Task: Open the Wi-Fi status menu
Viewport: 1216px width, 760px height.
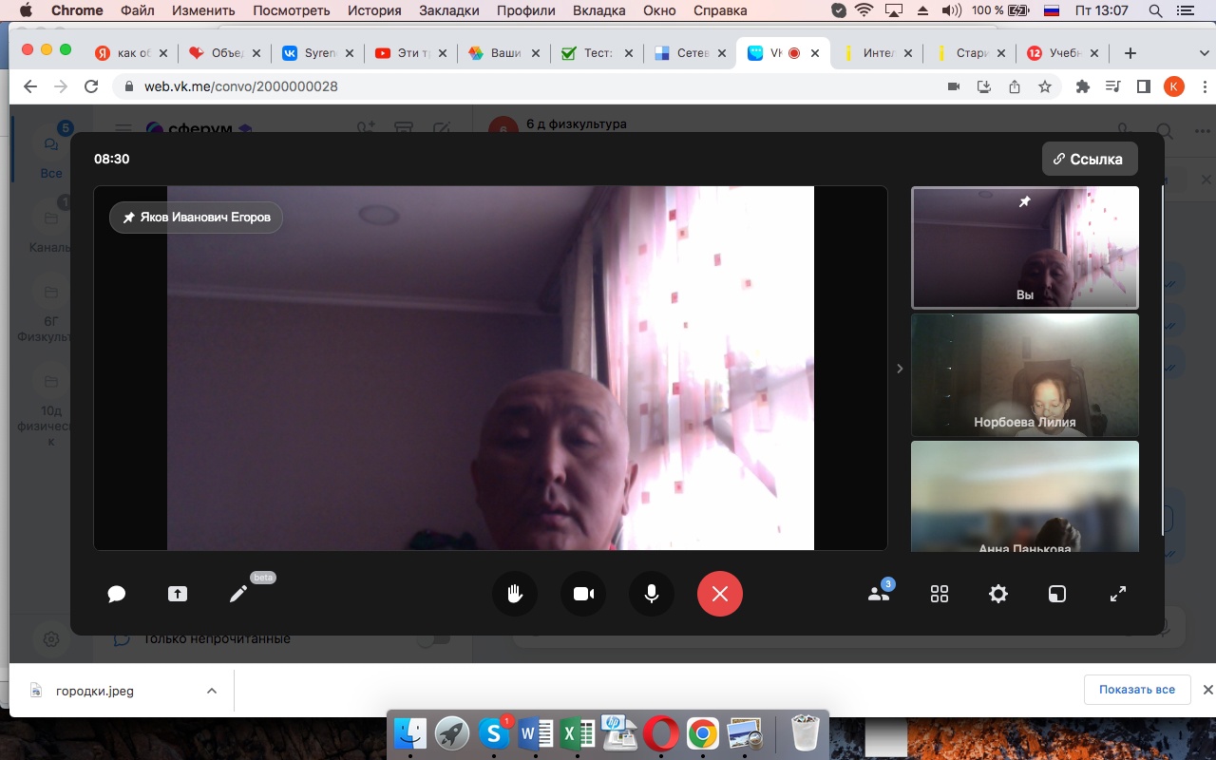Action: tap(864, 10)
